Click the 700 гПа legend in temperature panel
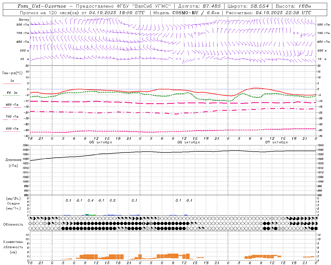This screenshot has height=265, width=331. click(x=12, y=117)
